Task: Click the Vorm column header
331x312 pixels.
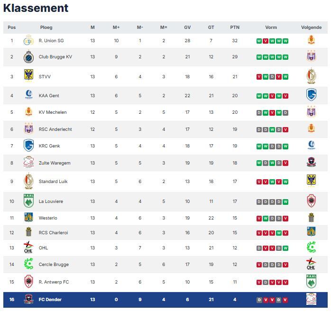Action: (x=271, y=28)
